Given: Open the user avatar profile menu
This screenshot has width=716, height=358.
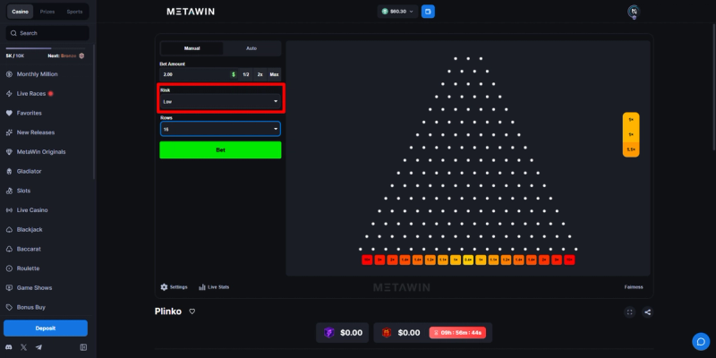Looking at the screenshot, I should (x=634, y=12).
